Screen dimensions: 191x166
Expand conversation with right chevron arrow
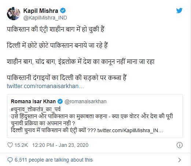[180, 160]
